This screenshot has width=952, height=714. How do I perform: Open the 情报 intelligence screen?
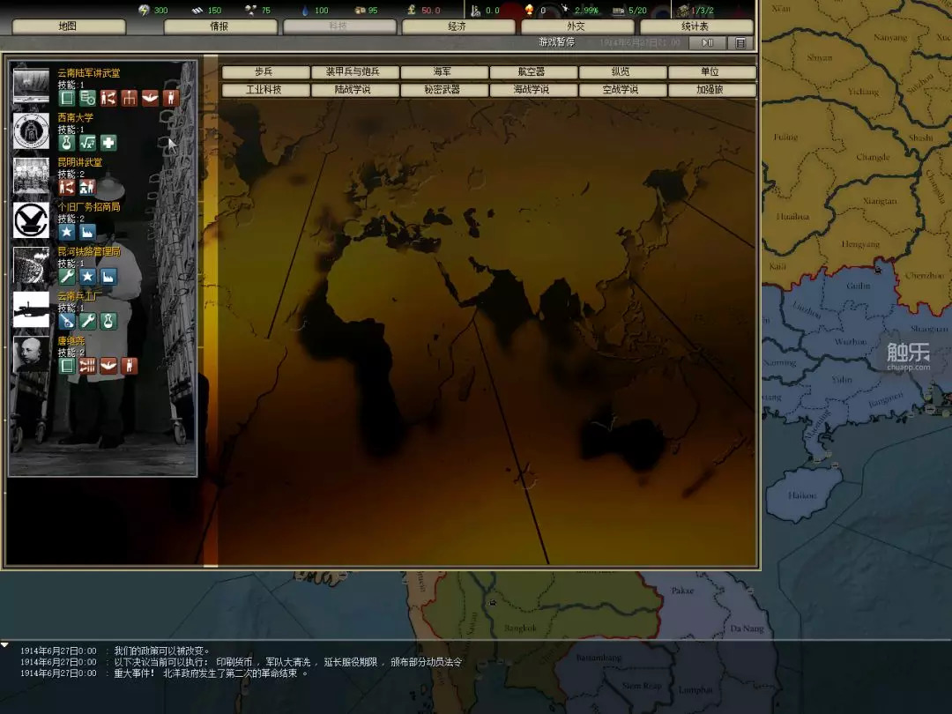pyautogui.click(x=219, y=26)
